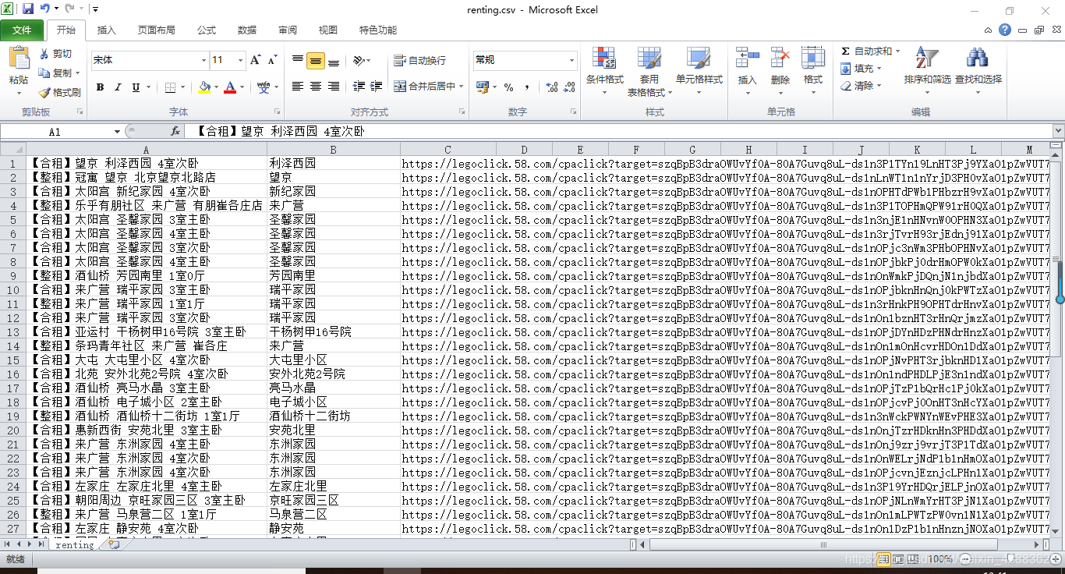The height and width of the screenshot is (574, 1065).
Task: Click the Insert cells (插入) icon
Action: tap(747, 58)
